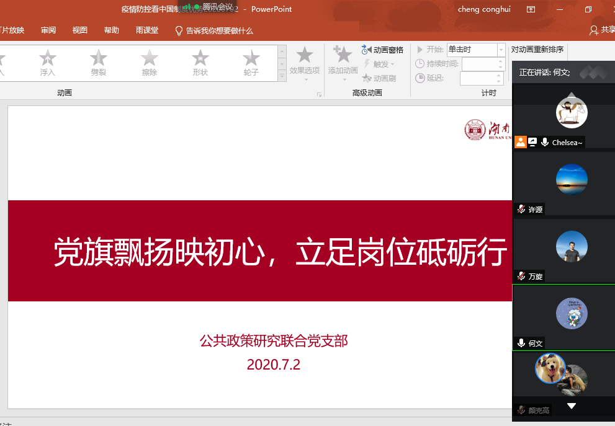Expand the animation gallery more arrow
The height and width of the screenshot is (426, 615).
tap(282, 76)
